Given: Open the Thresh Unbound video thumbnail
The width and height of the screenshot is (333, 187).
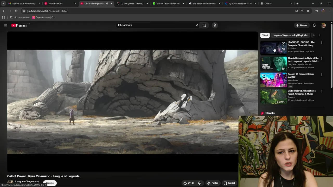Looking at the screenshot, I should (x=273, y=64).
